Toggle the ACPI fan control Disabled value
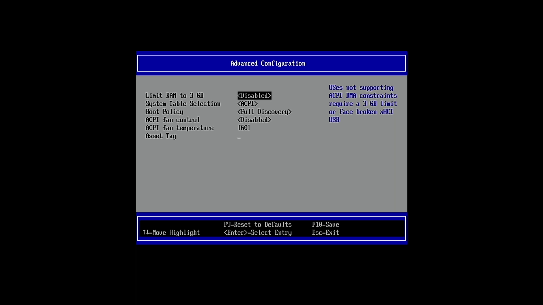 [x=254, y=120]
